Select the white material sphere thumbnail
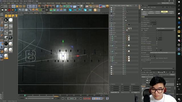The image size is (182, 102). coord(11,20)
